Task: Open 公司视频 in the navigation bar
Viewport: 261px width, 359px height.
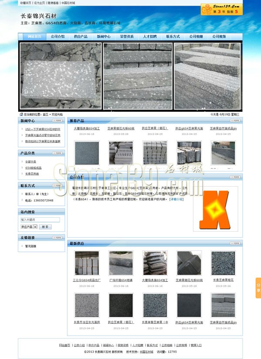Action: 219,37
